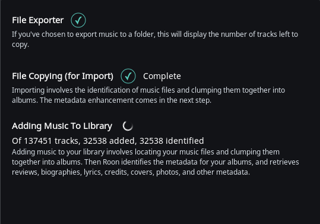Select the File Exporter heading

coord(38,20)
